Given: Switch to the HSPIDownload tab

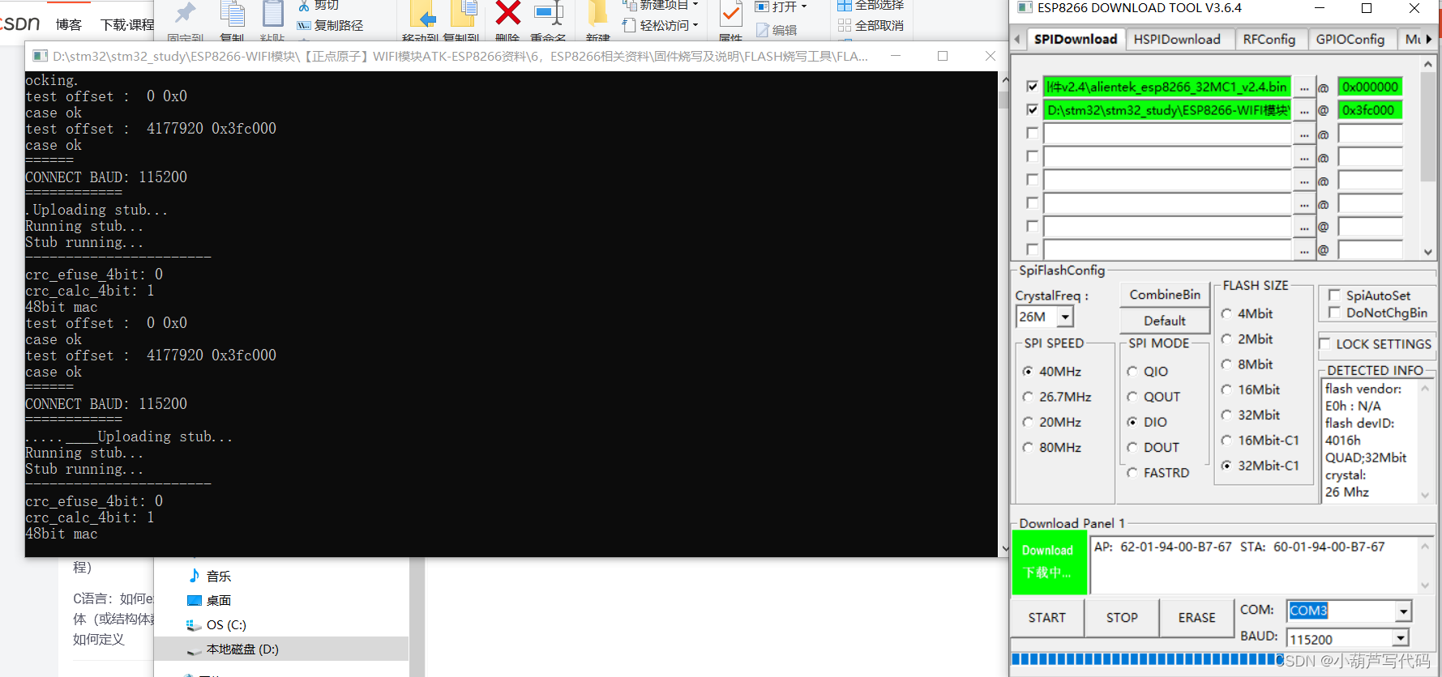Looking at the screenshot, I should (x=1177, y=39).
